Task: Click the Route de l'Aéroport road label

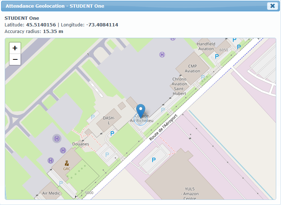Action: point(163,127)
